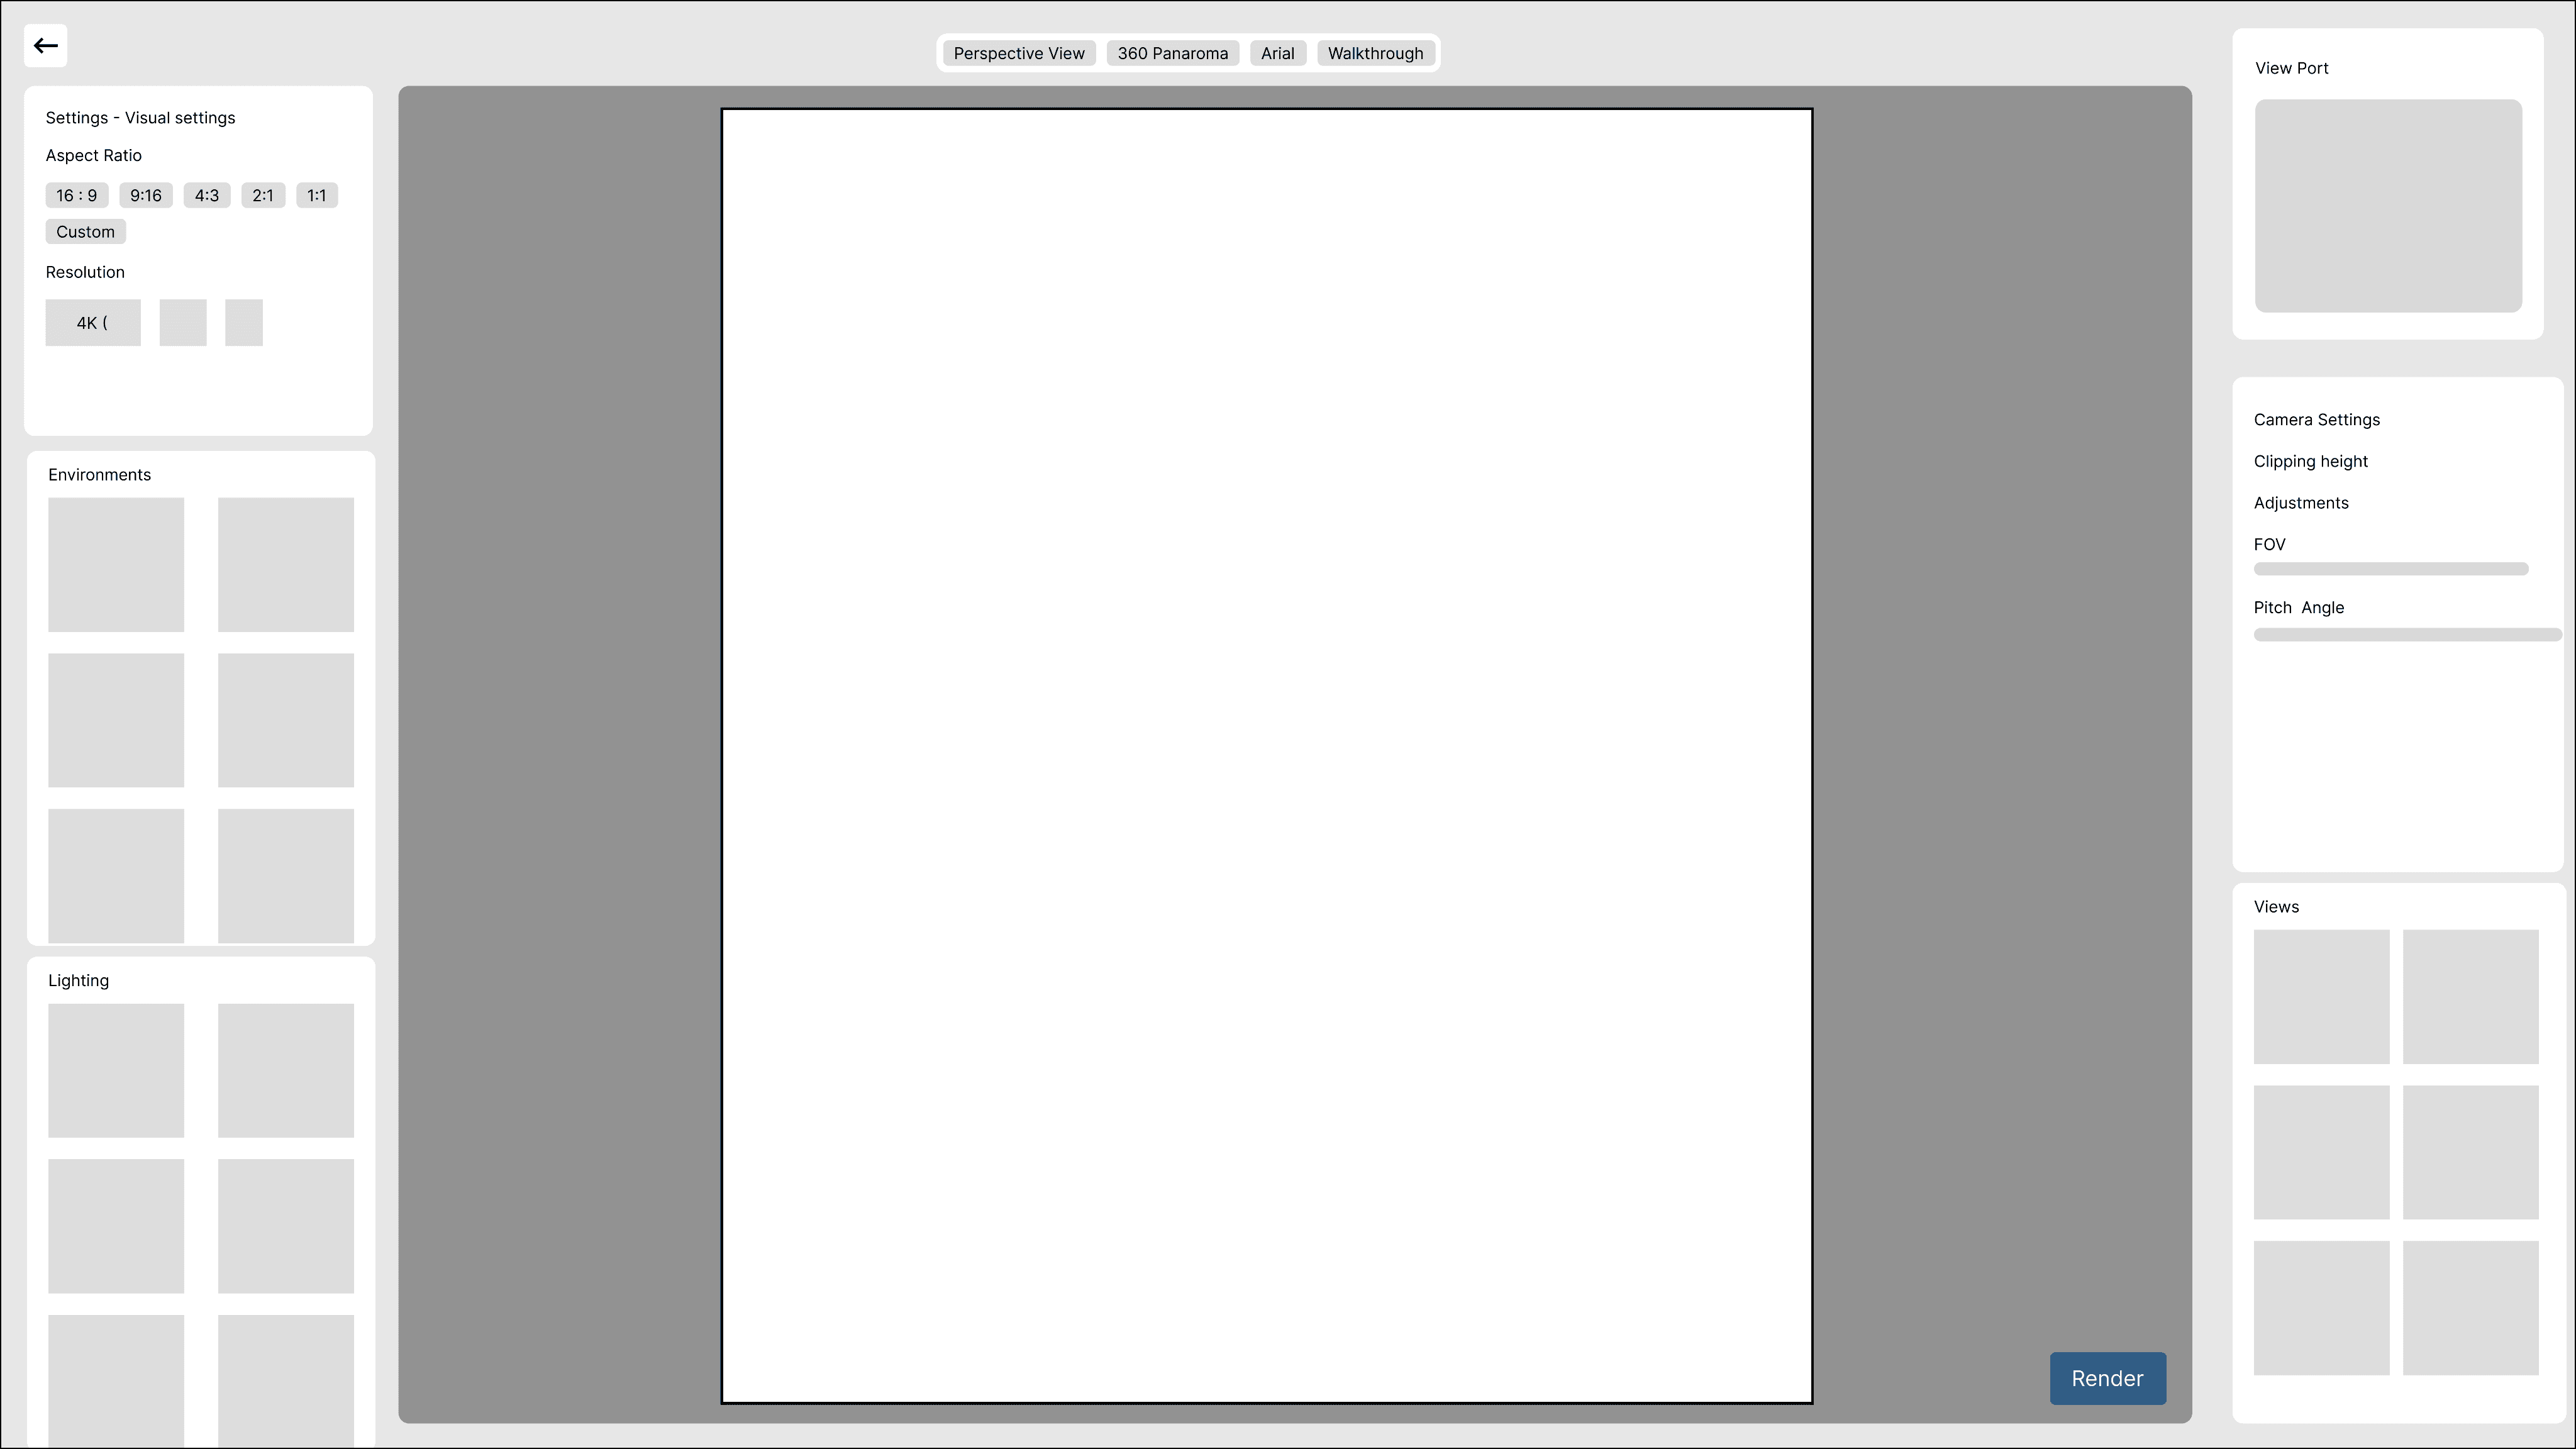Adjust the FOV slider
The image size is (2576, 1449).
[x=2390, y=569]
